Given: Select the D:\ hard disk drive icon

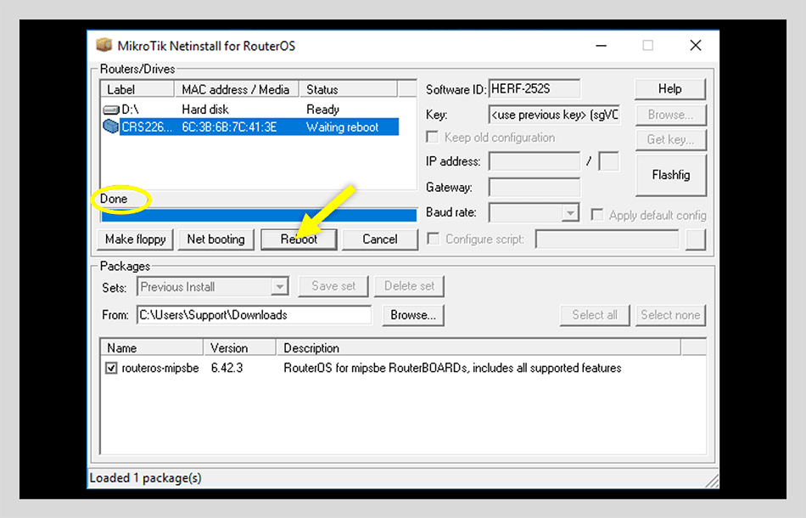Looking at the screenshot, I should 111,110.
